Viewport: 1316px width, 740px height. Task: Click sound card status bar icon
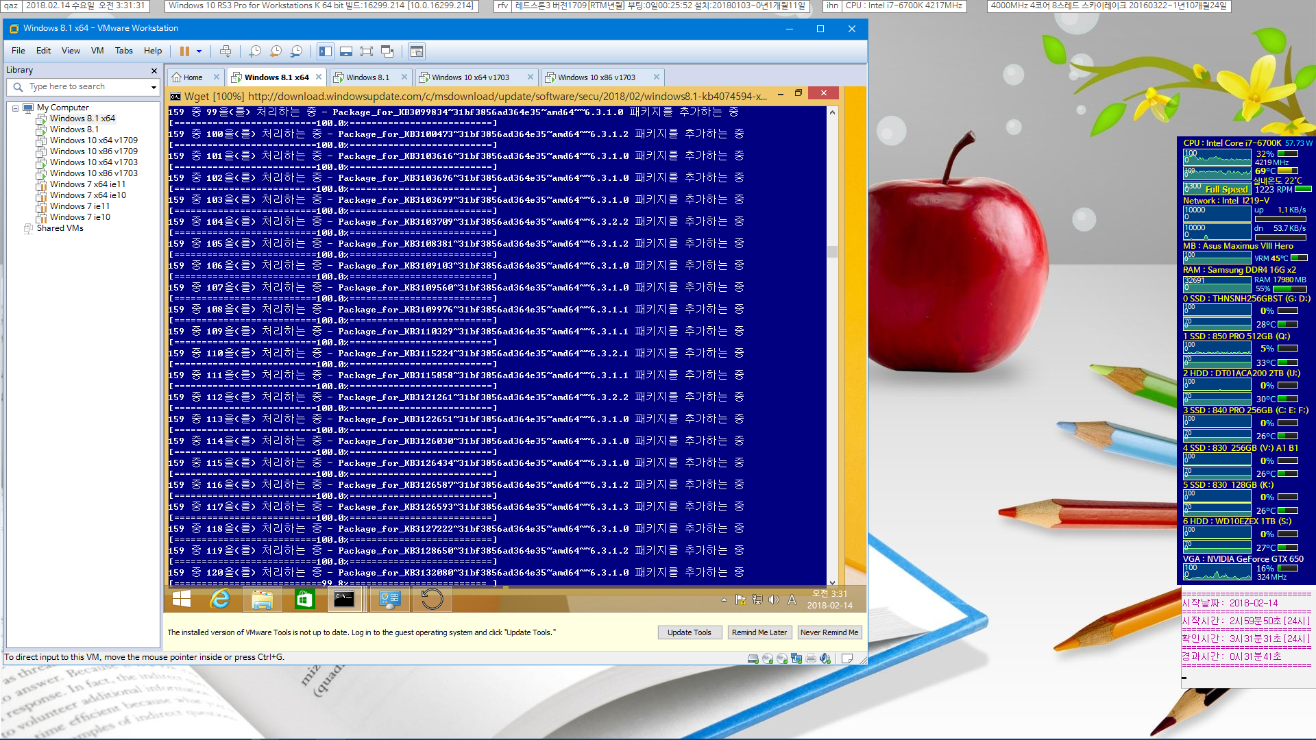(825, 658)
